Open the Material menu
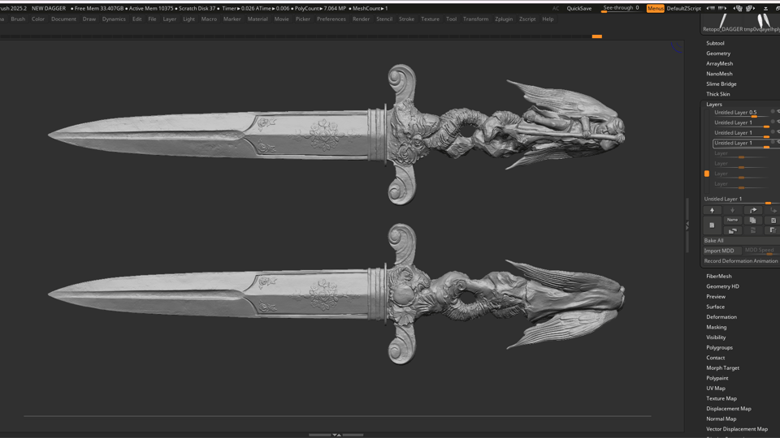 258,19
